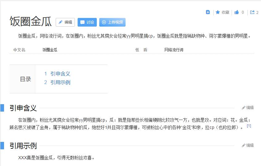The height and width of the screenshot is (166, 261).
Task: Click the 网络流行词 value in the info row
Action: (x=174, y=50)
